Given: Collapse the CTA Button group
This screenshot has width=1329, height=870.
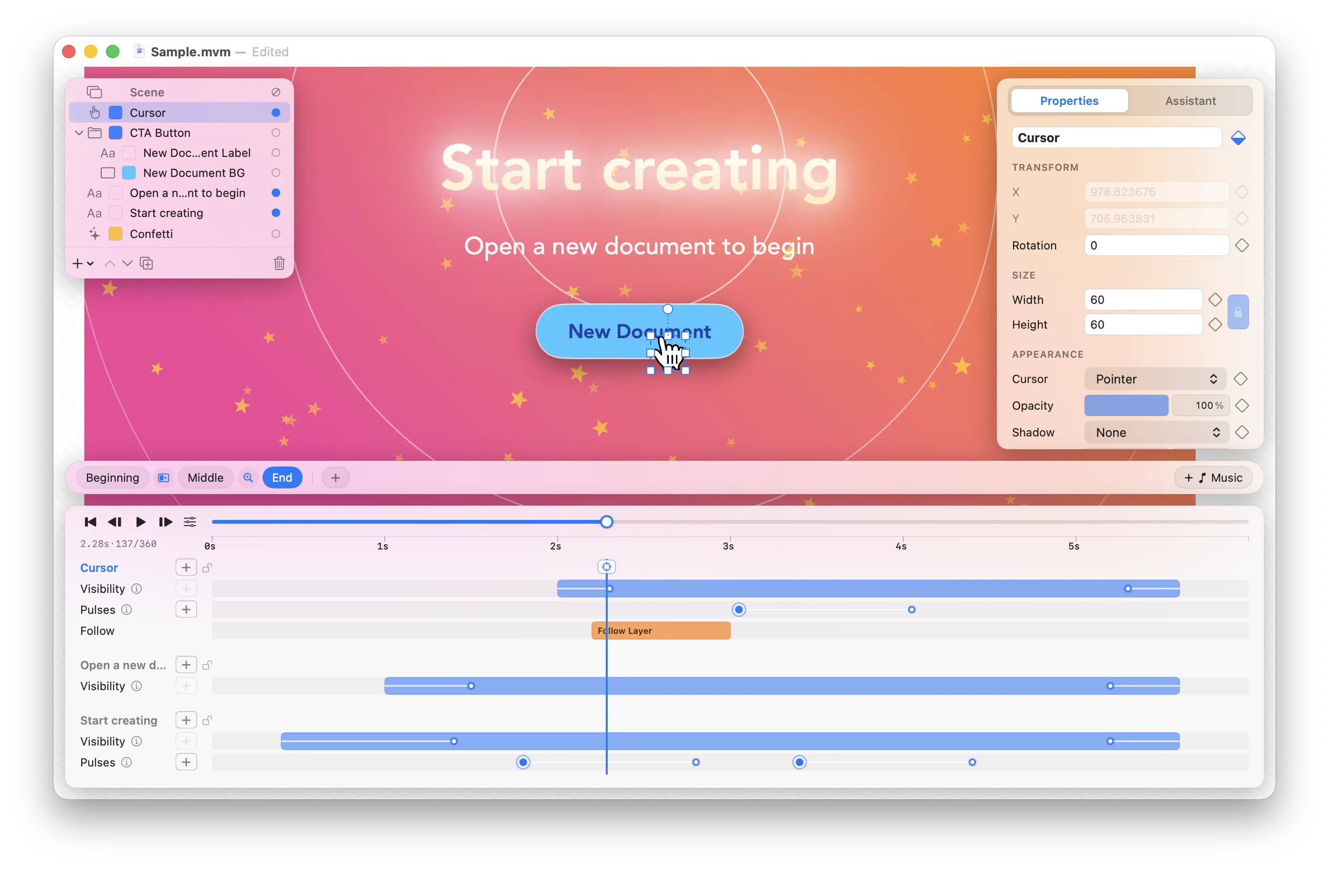Looking at the screenshot, I should click(79, 133).
